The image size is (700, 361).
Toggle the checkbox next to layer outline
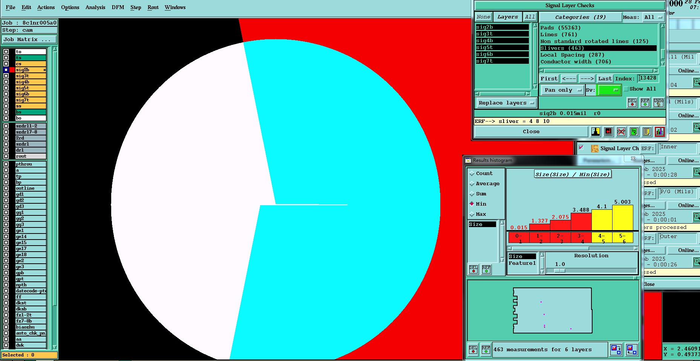[6, 188]
